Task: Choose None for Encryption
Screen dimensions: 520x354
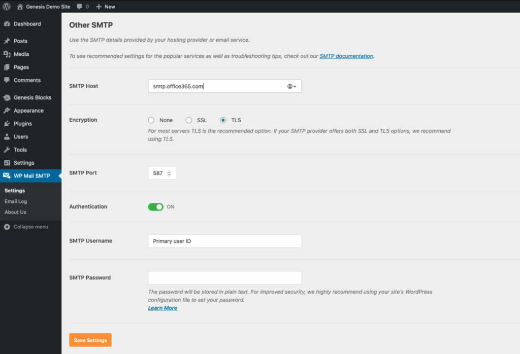Action: point(151,120)
